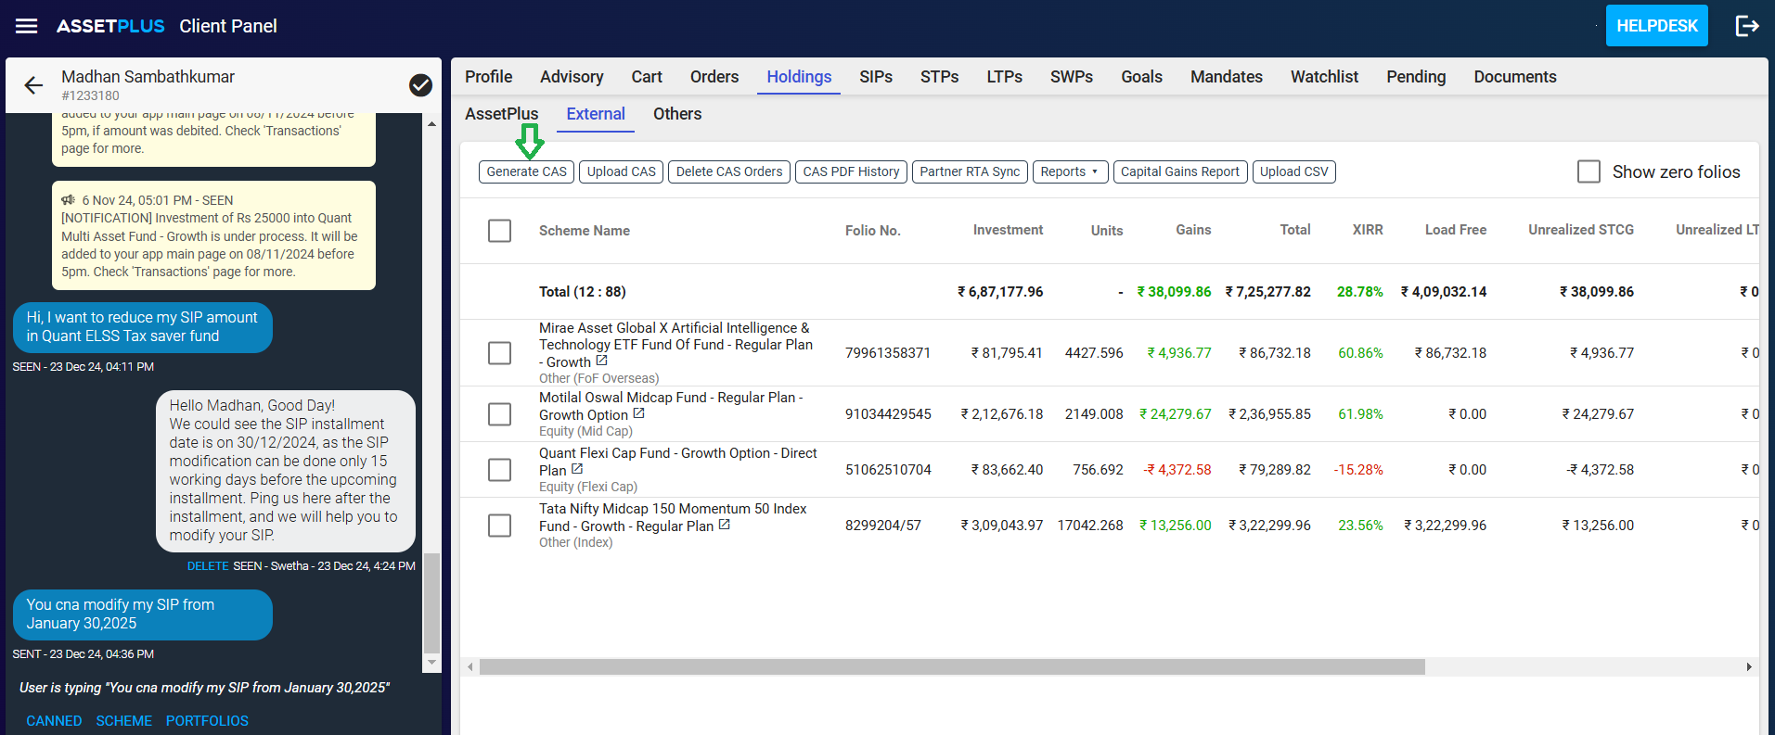Image resolution: width=1775 pixels, height=735 pixels.
Task: Go back with the client panel arrow
Action: pos(33,86)
